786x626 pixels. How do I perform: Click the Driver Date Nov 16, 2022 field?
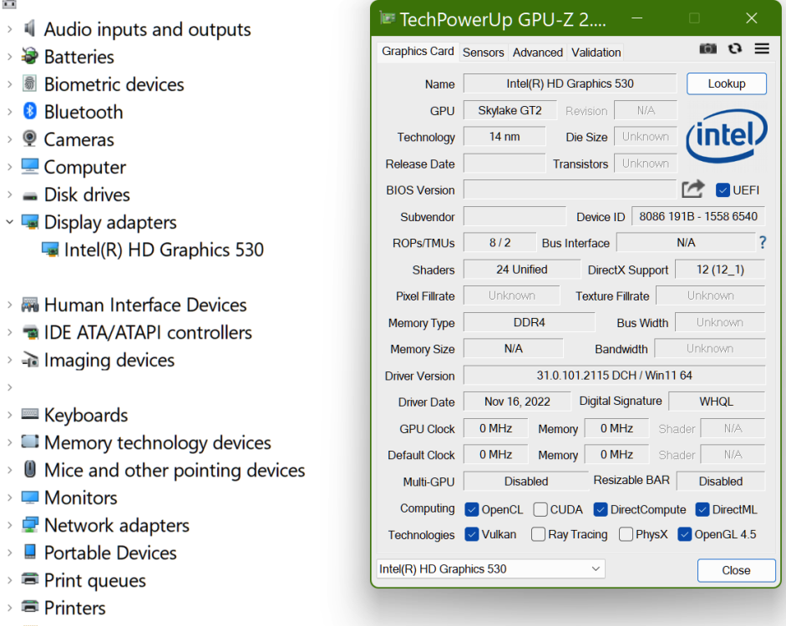coord(517,401)
